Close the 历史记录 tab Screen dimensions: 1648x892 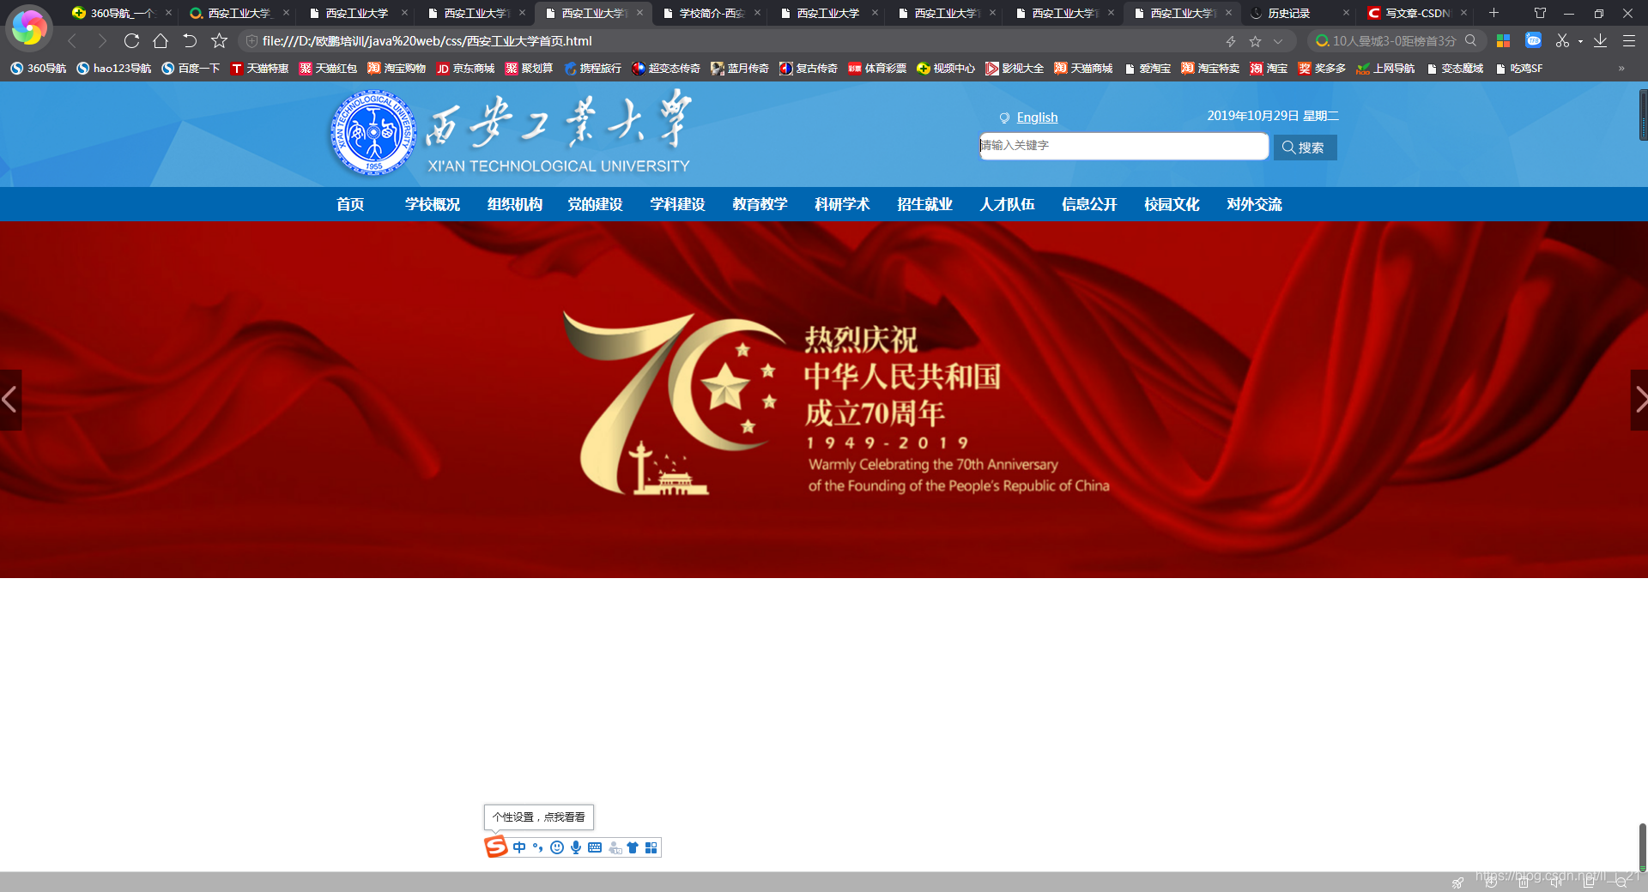click(1346, 13)
